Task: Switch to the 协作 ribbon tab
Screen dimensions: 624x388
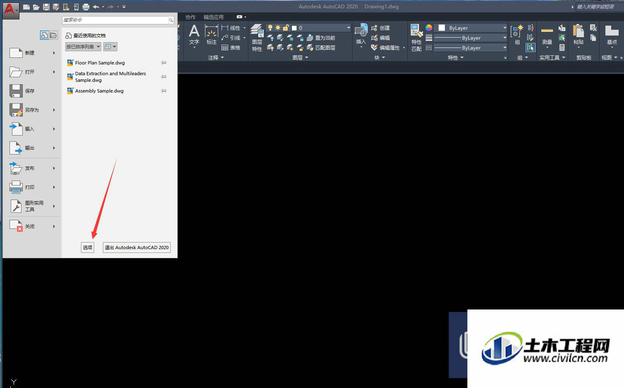Action: (x=191, y=17)
